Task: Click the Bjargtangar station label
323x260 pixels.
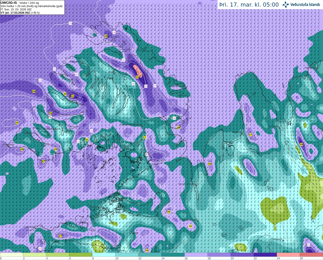Action: pyautogui.click(x=8, y=144)
